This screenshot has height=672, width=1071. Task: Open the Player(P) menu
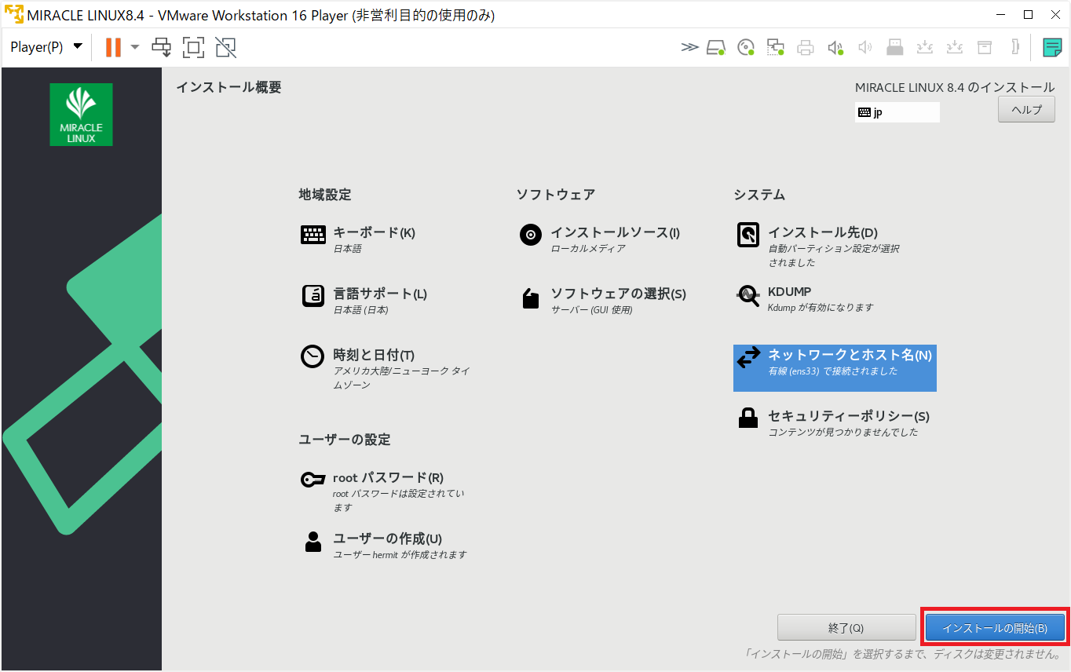46,47
